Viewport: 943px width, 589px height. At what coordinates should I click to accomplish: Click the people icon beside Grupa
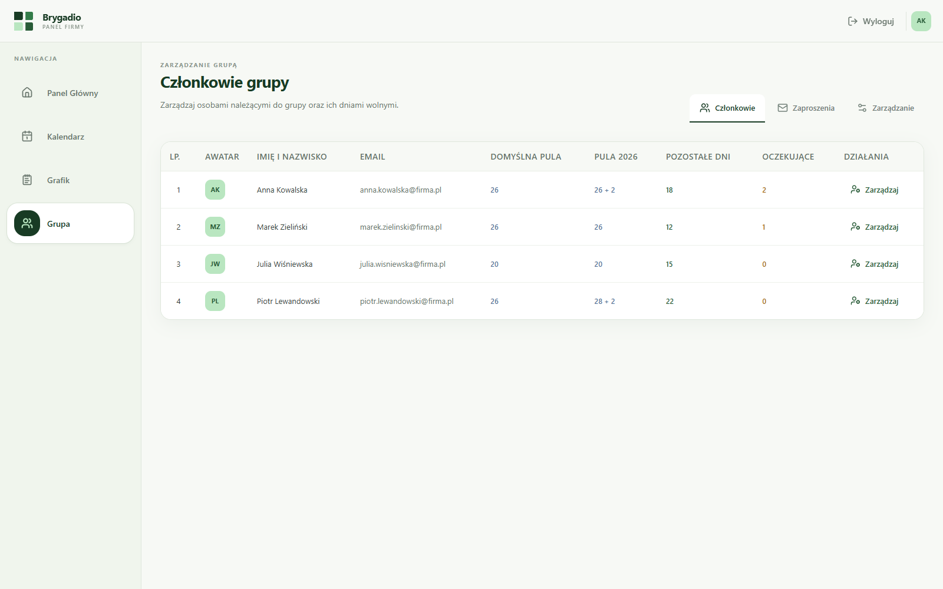pos(27,223)
